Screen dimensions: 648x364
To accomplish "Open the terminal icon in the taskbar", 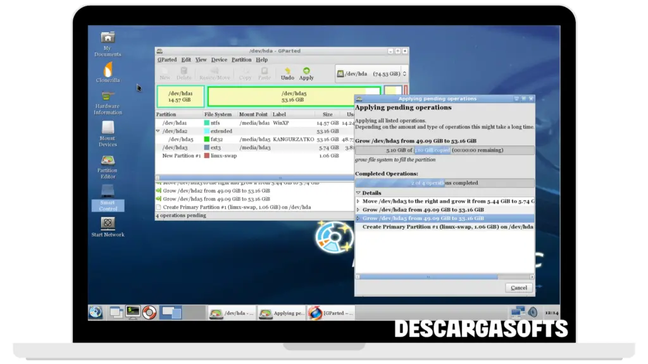I will point(133,312).
